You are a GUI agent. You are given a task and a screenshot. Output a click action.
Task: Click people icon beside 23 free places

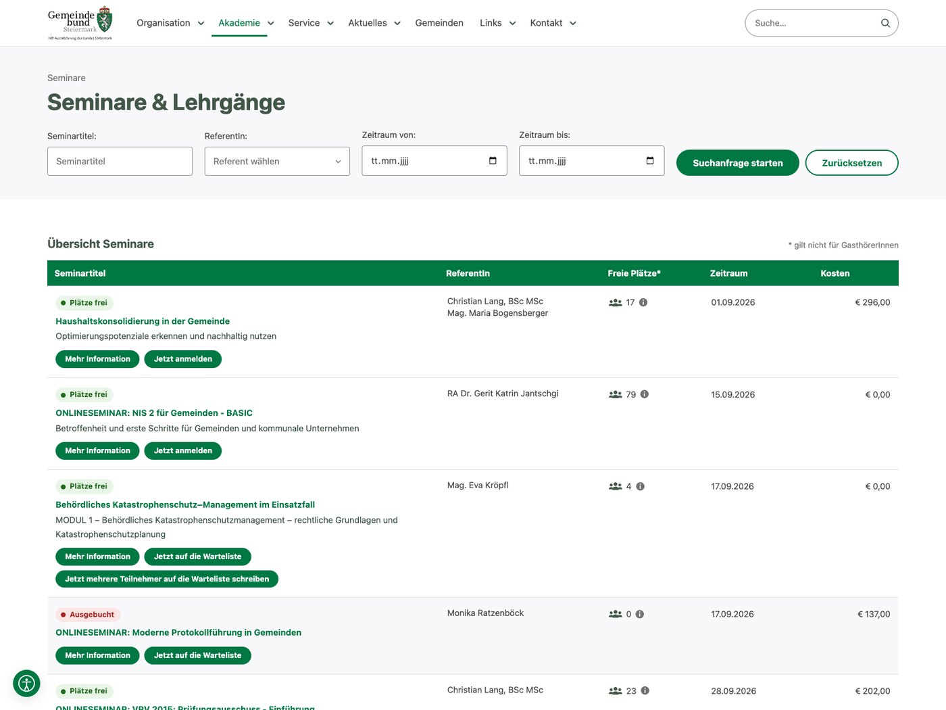616,690
